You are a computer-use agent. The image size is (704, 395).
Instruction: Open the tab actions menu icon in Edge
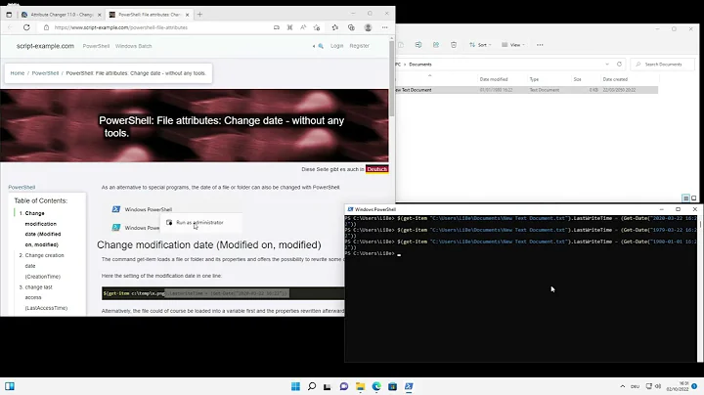(9, 15)
